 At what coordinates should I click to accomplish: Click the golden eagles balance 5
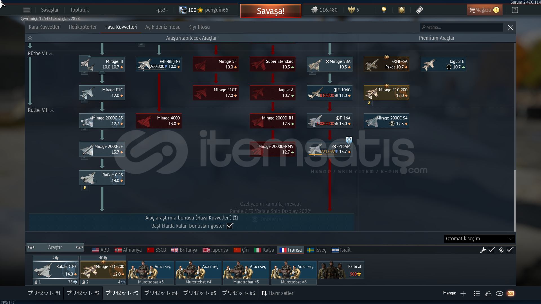point(354,10)
